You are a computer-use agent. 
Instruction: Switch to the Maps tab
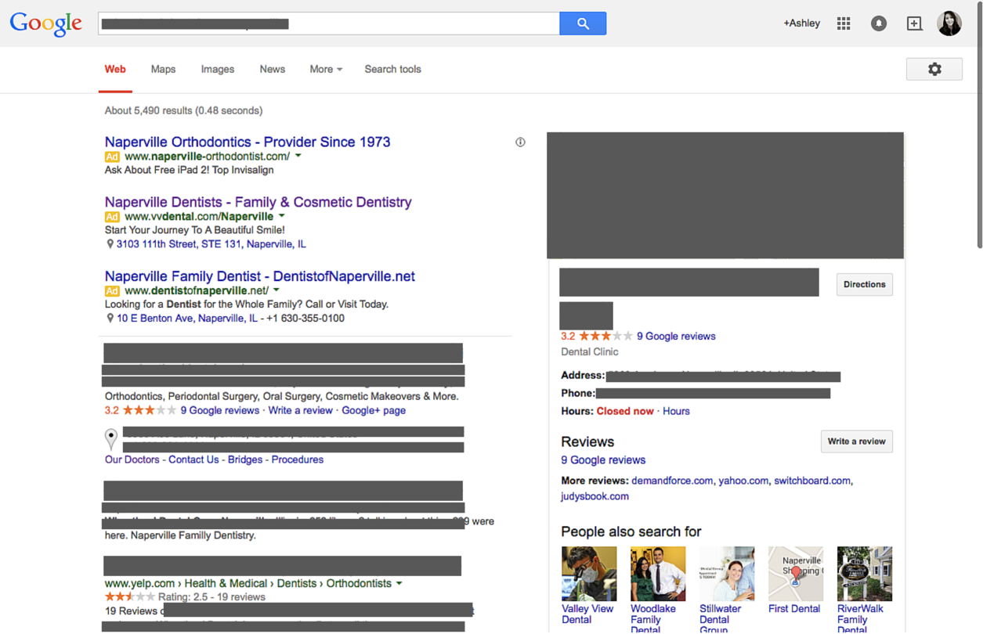pyautogui.click(x=163, y=69)
